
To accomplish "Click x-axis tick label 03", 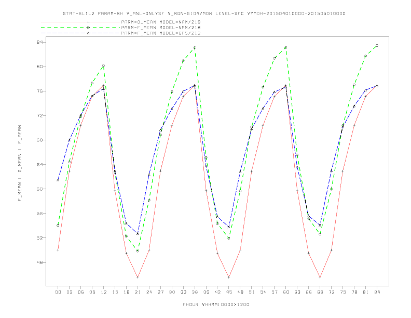I will 69,292.
